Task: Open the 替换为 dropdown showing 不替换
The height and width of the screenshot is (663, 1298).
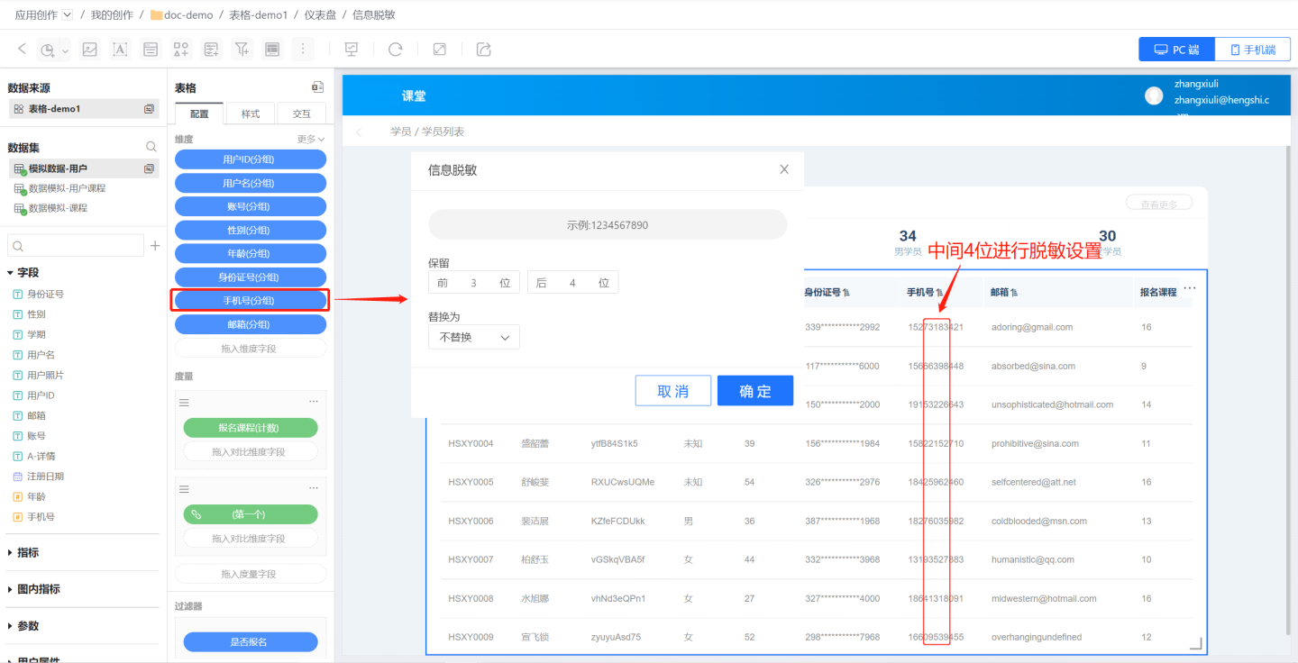Action: pyautogui.click(x=474, y=337)
